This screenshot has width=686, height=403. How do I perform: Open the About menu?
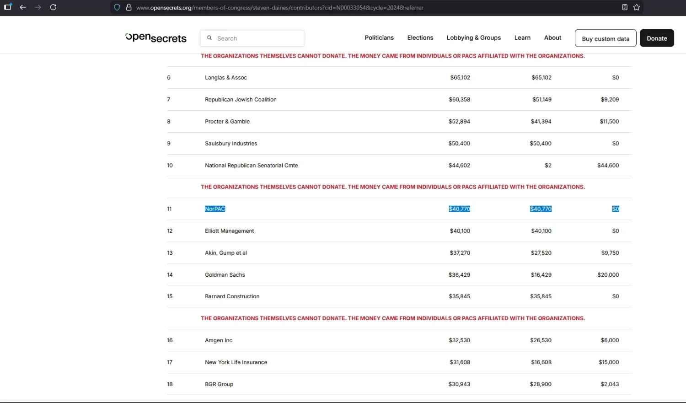point(552,38)
